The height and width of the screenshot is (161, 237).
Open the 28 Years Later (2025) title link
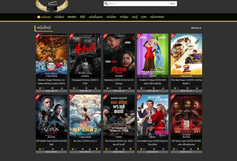(186, 143)
